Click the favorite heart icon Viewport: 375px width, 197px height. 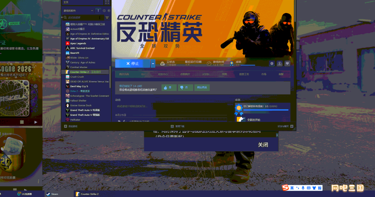(x=287, y=64)
